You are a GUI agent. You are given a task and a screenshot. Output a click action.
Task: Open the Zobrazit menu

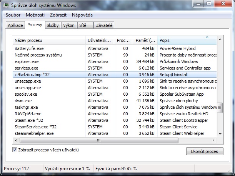pos(58,15)
